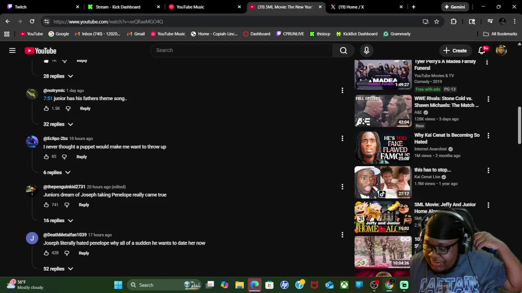The height and width of the screenshot is (293, 522).
Task: Open WWE Rivals Stone Cold thumbnail
Action: coord(383,111)
